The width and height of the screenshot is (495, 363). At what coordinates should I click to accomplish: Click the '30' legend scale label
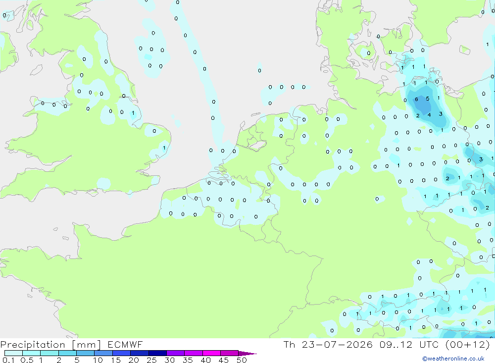coord(169,360)
